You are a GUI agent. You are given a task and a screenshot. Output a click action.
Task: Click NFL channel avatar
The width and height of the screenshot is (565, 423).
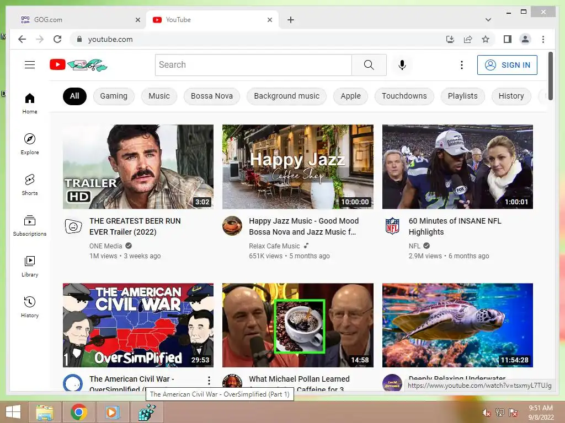coord(392,226)
